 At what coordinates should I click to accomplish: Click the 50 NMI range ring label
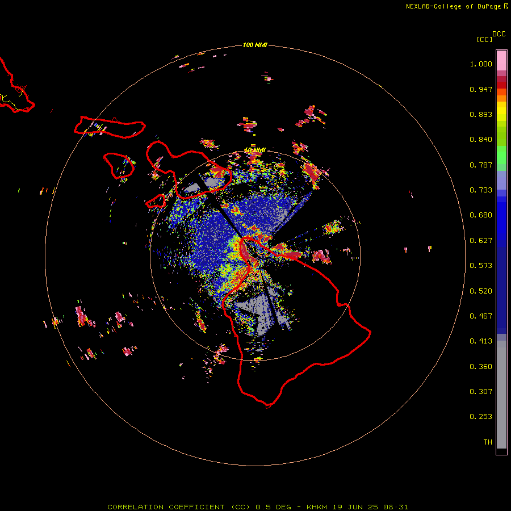(255, 150)
